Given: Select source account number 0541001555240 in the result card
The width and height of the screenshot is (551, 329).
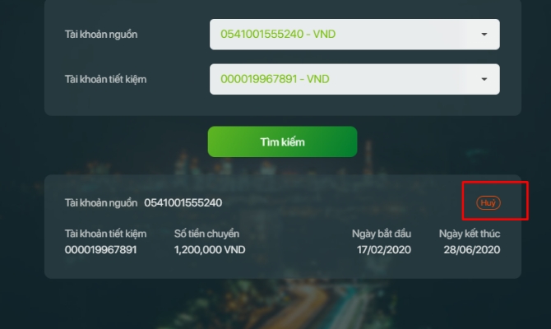Looking at the screenshot, I should point(183,203).
